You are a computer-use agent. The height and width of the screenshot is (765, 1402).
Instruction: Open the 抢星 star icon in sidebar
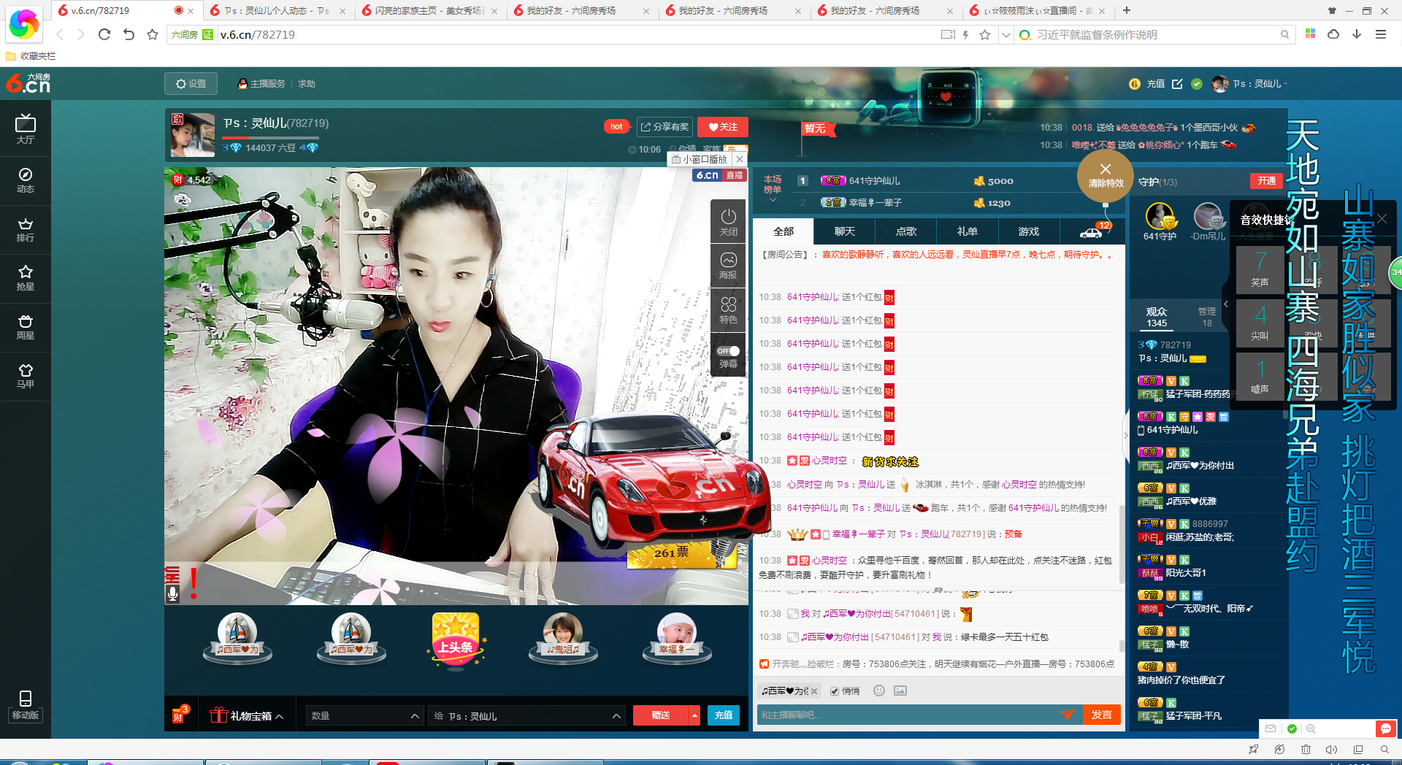coord(25,278)
